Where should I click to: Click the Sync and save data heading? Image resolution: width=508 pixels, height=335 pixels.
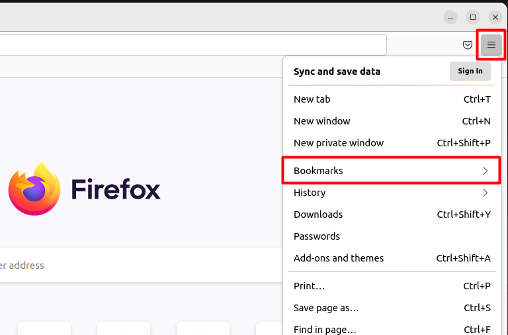(337, 72)
